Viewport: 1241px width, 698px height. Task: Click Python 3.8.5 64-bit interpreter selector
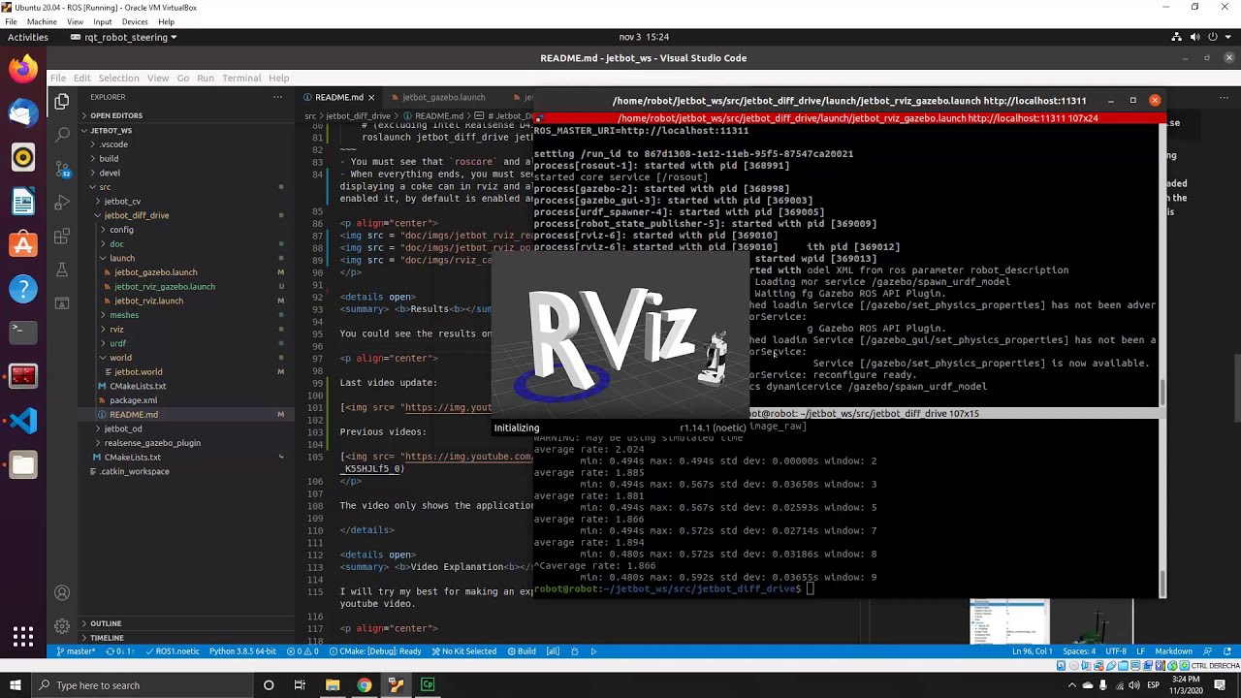[x=242, y=651]
